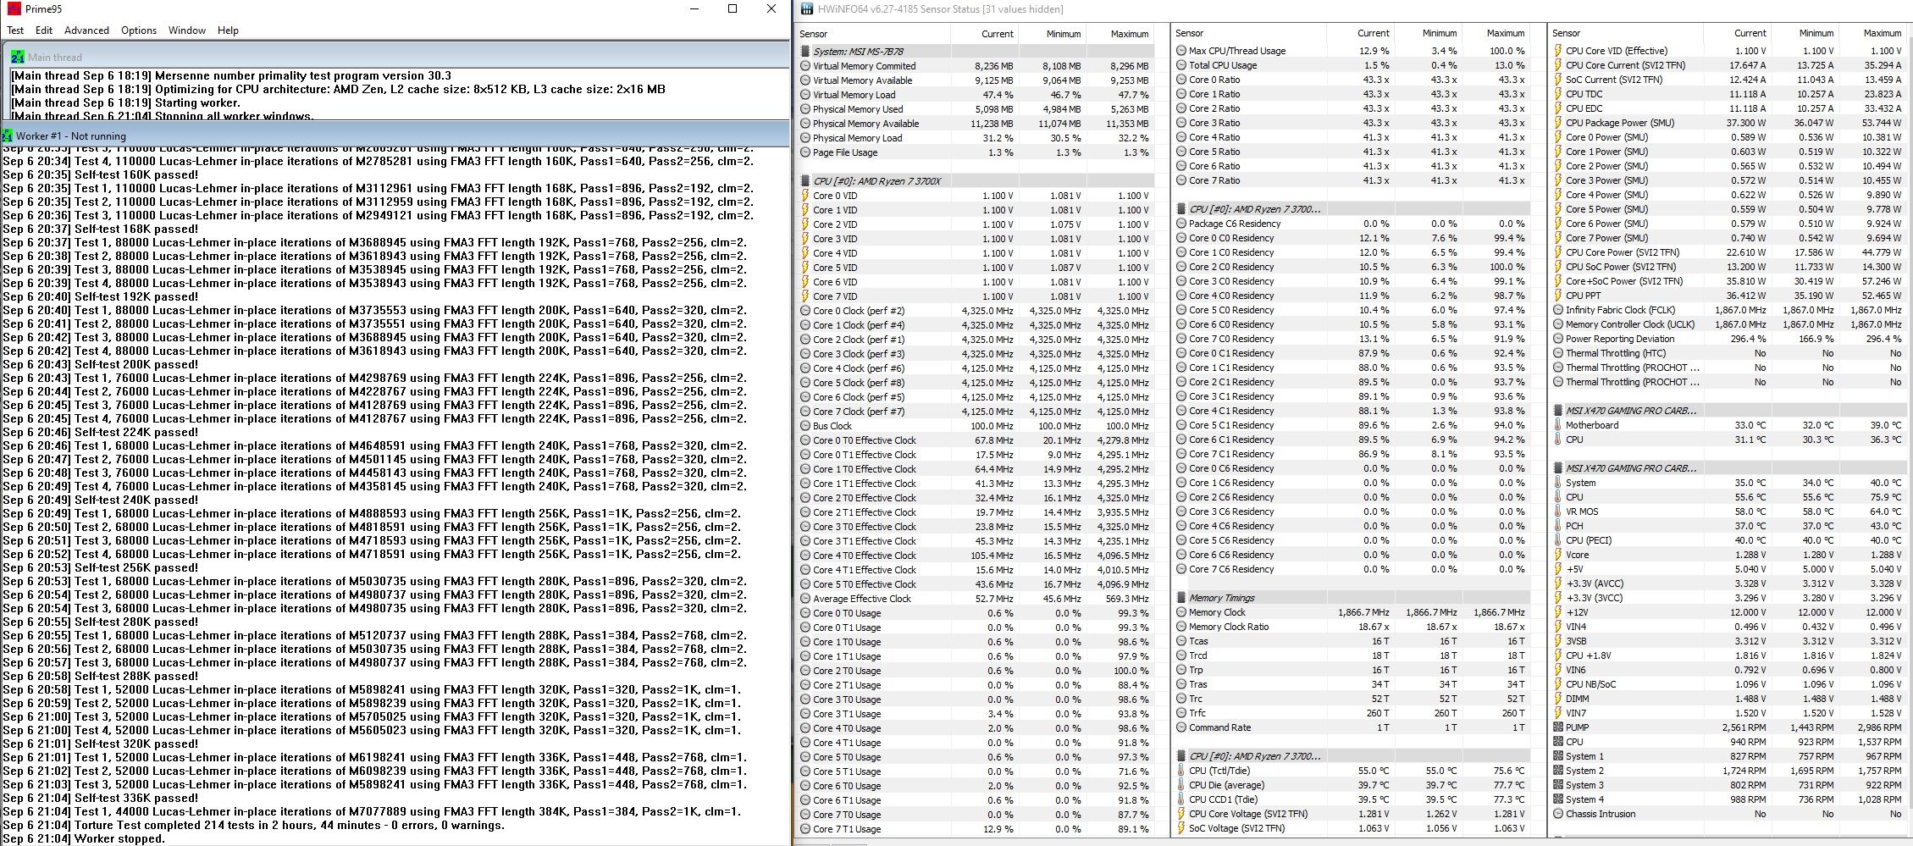Select the Average Effective Clock row
The width and height of the screenshot is (1913, 846).
976,599
